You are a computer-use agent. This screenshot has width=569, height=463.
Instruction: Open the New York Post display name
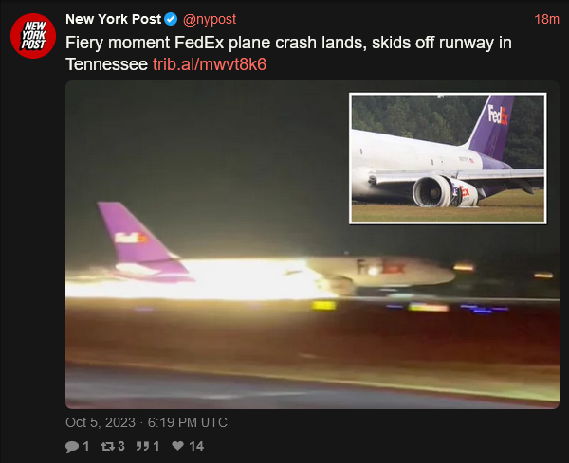tap(113, 19)
